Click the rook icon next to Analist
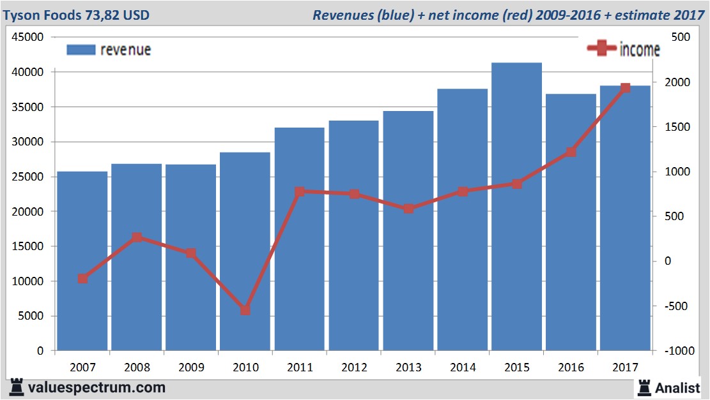Screen dimensions: 710x400 pos(644,387)
